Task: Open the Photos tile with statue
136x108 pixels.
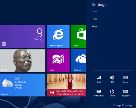Action: 22,61
